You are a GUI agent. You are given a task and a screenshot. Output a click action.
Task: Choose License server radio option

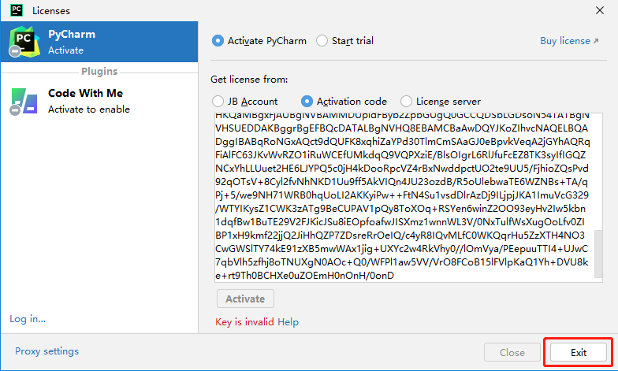click(x=406, y=102)
